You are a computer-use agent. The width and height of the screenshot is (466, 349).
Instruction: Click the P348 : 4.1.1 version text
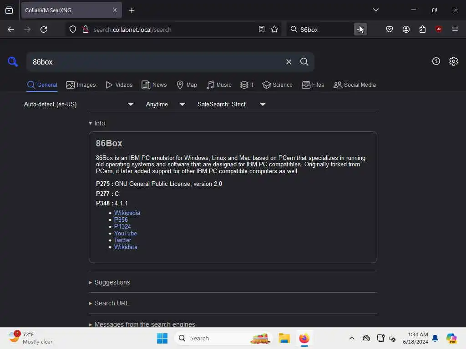pos(112,203)
